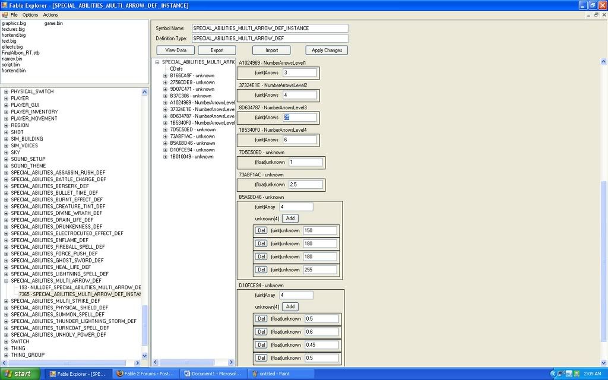Image resolution: width=608 pixels, height=380 pixels.
Task: Add an entry to D10FCE94 array
Action: [290, 307]
